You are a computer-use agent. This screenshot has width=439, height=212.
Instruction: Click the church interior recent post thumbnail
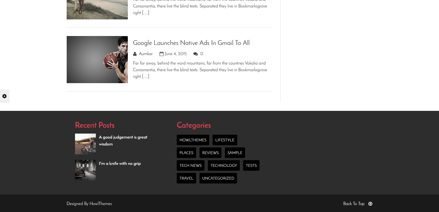[85, 170]
